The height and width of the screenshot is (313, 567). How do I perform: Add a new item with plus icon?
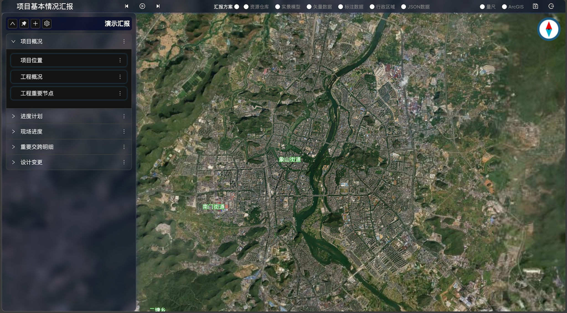(x=35, y=24)
